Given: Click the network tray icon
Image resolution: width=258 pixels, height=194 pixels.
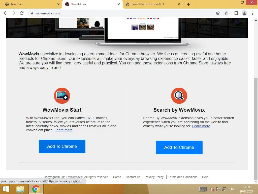Looking at the screenshot, I should 224,189.
